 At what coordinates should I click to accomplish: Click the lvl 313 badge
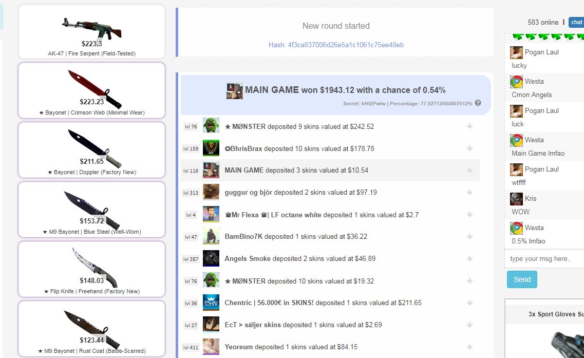(x=191, y=193)
